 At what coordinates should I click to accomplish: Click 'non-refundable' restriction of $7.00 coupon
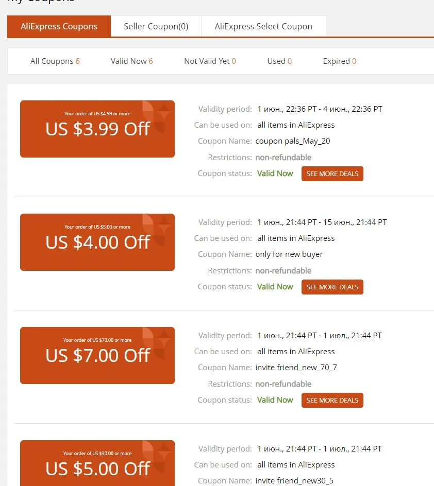click(283, 384)
